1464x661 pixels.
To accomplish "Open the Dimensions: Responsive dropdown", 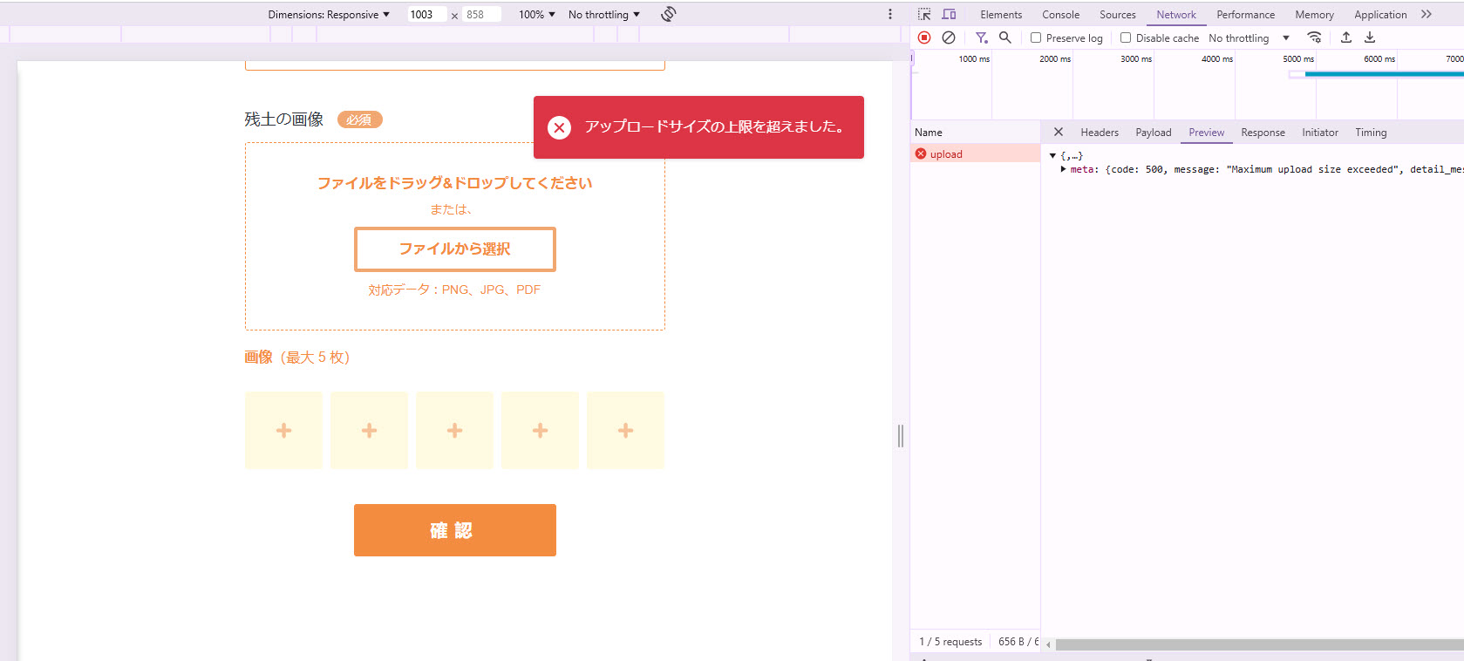I will pyautogui.click(x=329, y=14).
